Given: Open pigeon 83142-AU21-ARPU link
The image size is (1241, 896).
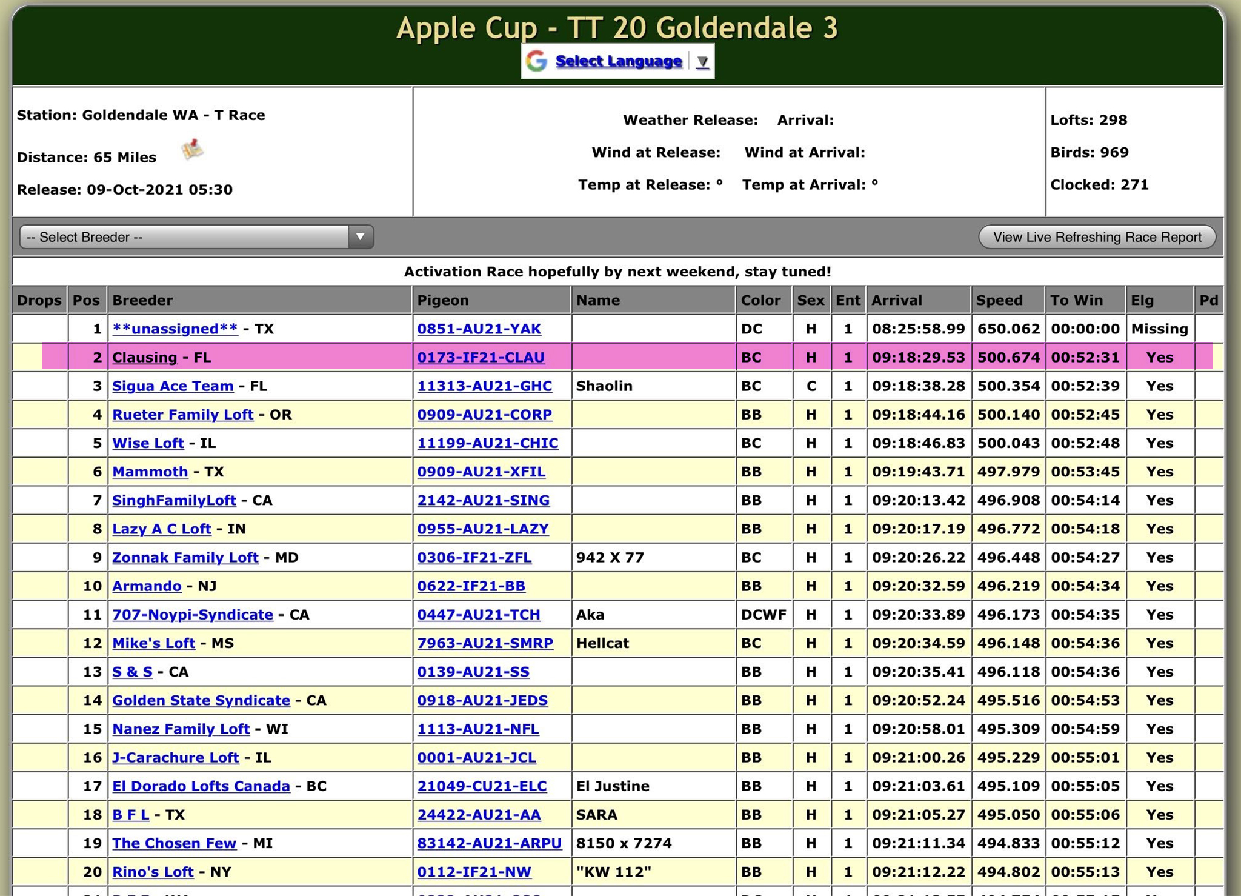Looking at the screenshot, I should (x=489, y=843).
